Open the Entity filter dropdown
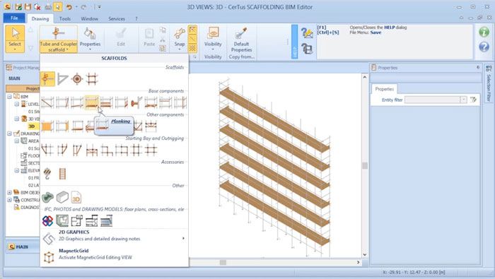Screen dimensions: 495x279 463,100
